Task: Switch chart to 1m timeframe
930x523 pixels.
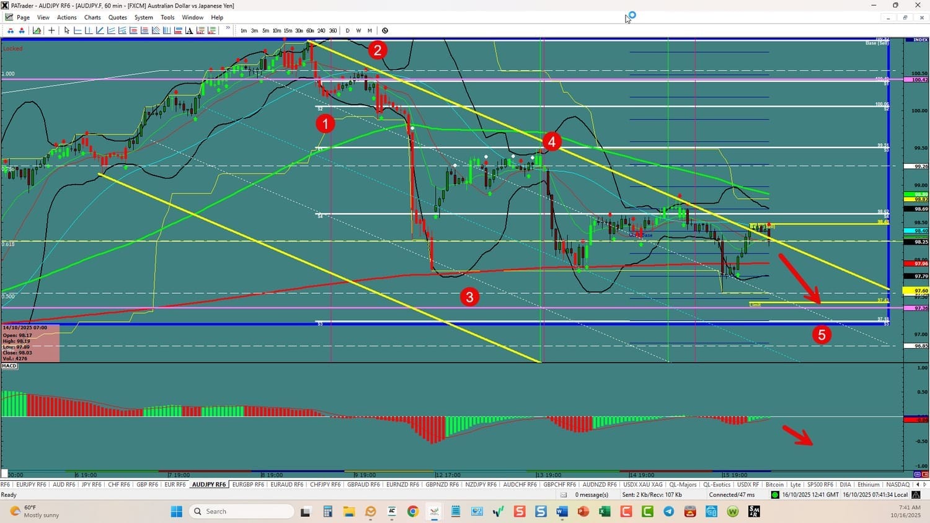Action: click(244, 30)
